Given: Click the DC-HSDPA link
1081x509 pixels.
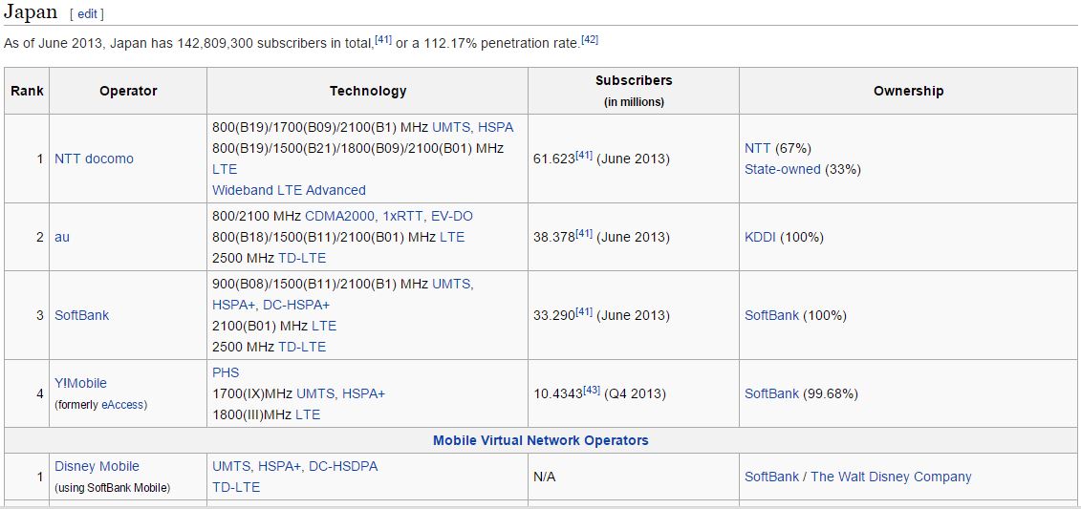Looking at the screenshot, I should (x=343, y=466).
